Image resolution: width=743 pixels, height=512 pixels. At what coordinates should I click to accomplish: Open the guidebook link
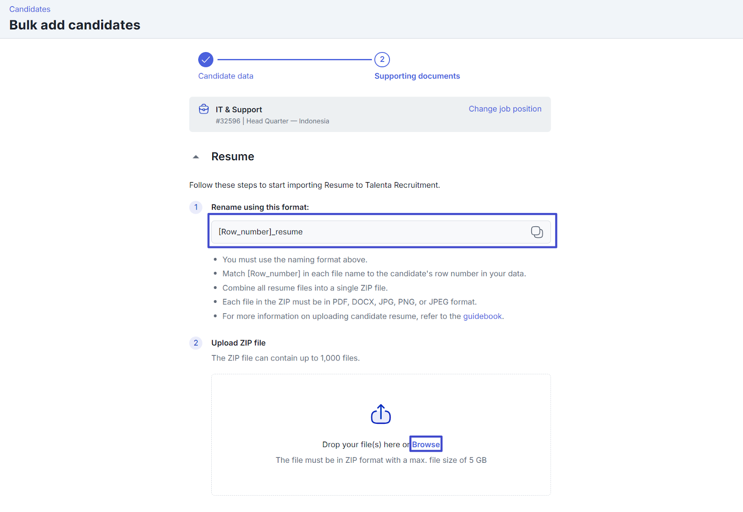click(482, 316)
